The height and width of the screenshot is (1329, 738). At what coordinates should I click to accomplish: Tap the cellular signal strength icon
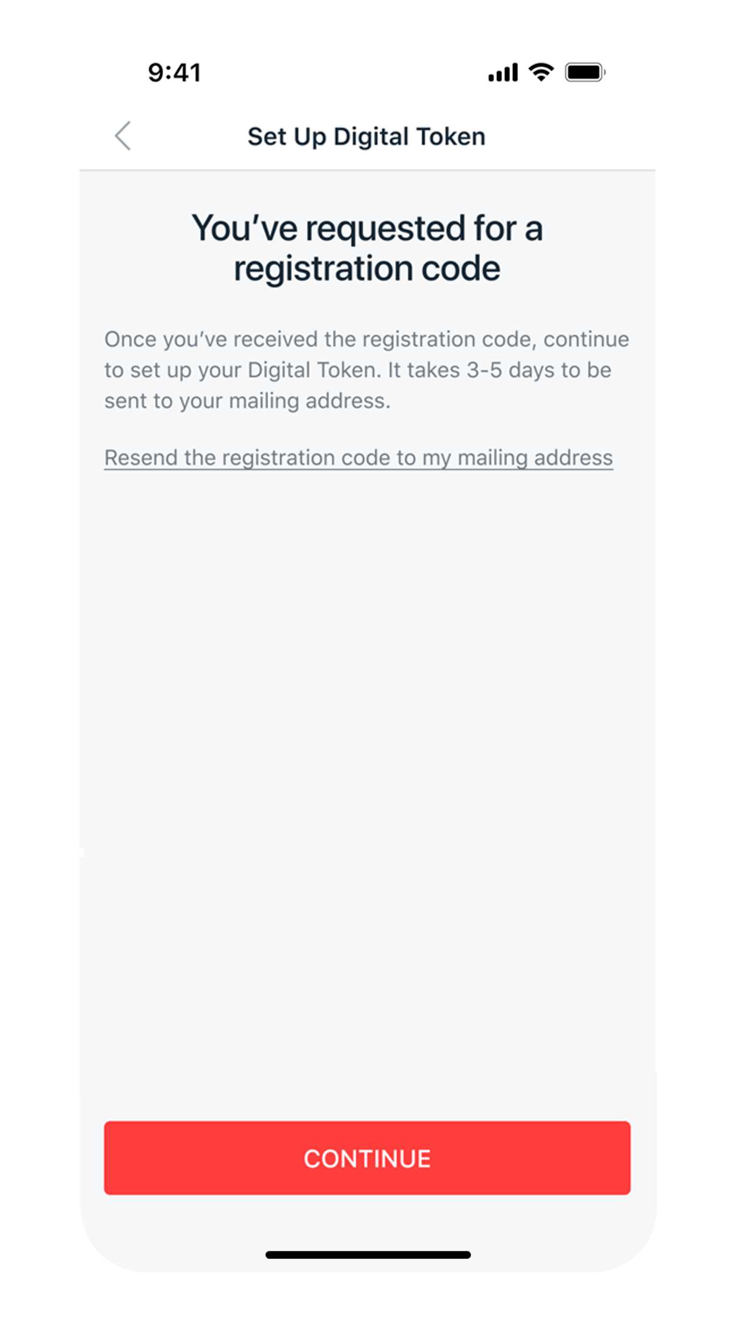[x=503, y=72]
